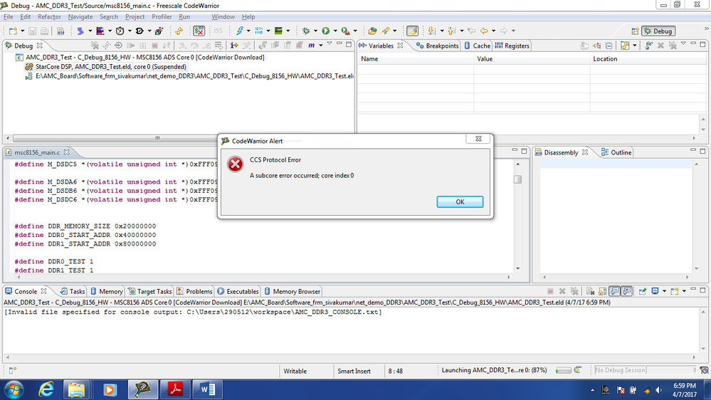Switch to the Registers tab
Viewport: 711px width, 400px height.
pyautogui.click(x=512, y=46)
